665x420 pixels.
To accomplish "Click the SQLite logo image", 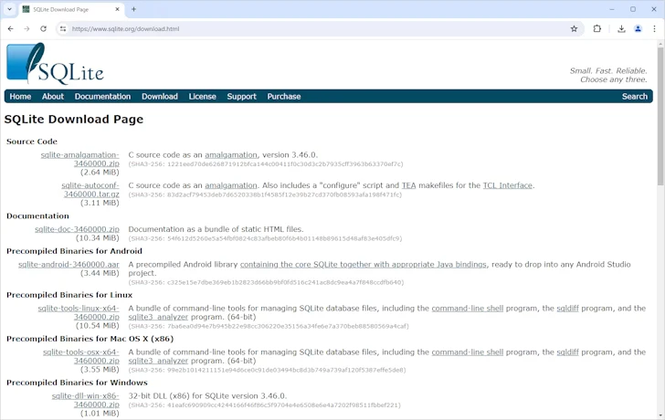I will click(x=55, y=64).
